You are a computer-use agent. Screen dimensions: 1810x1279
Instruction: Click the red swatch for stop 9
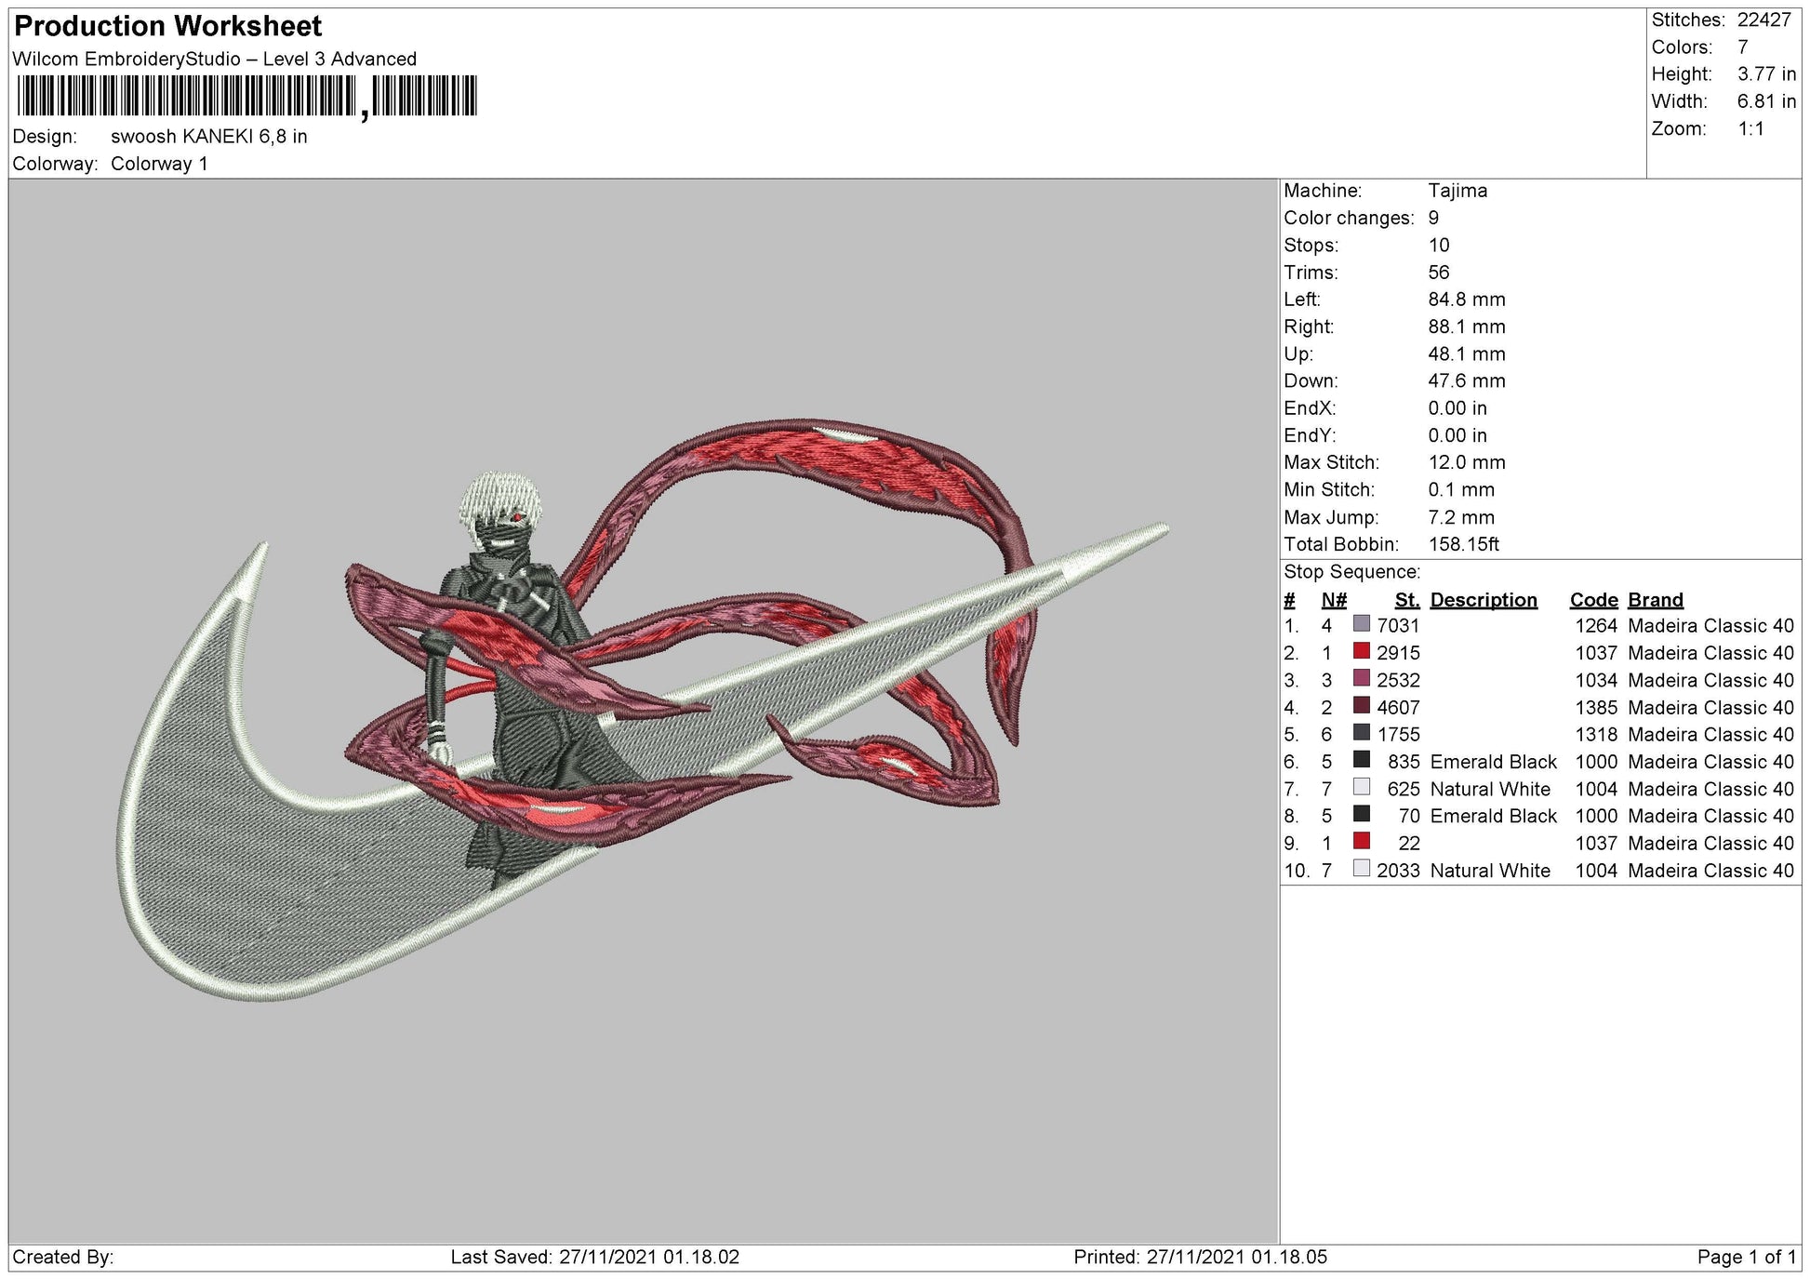coord(1362,841)
